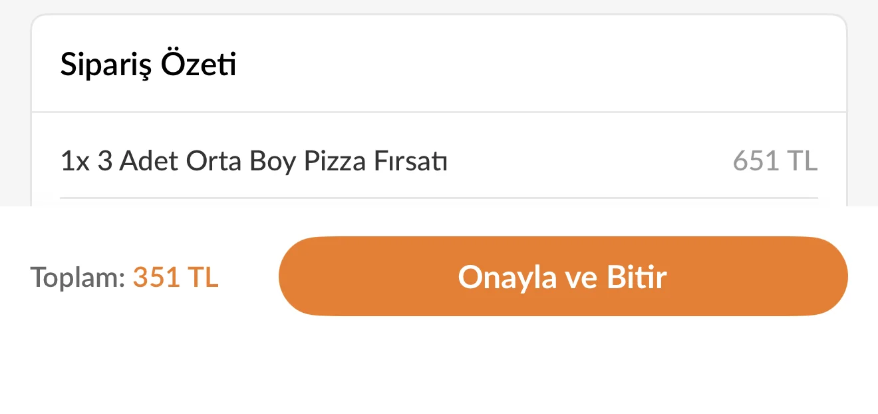Click the TL currency text beside 651
Image resolution: width=878 pixels, height=414 pixels.
pos(802,162)
